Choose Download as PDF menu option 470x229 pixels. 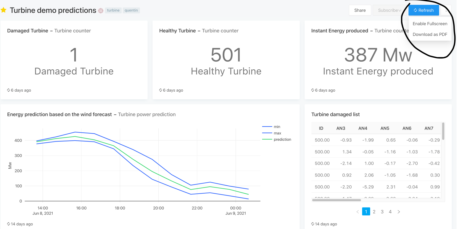430,35
